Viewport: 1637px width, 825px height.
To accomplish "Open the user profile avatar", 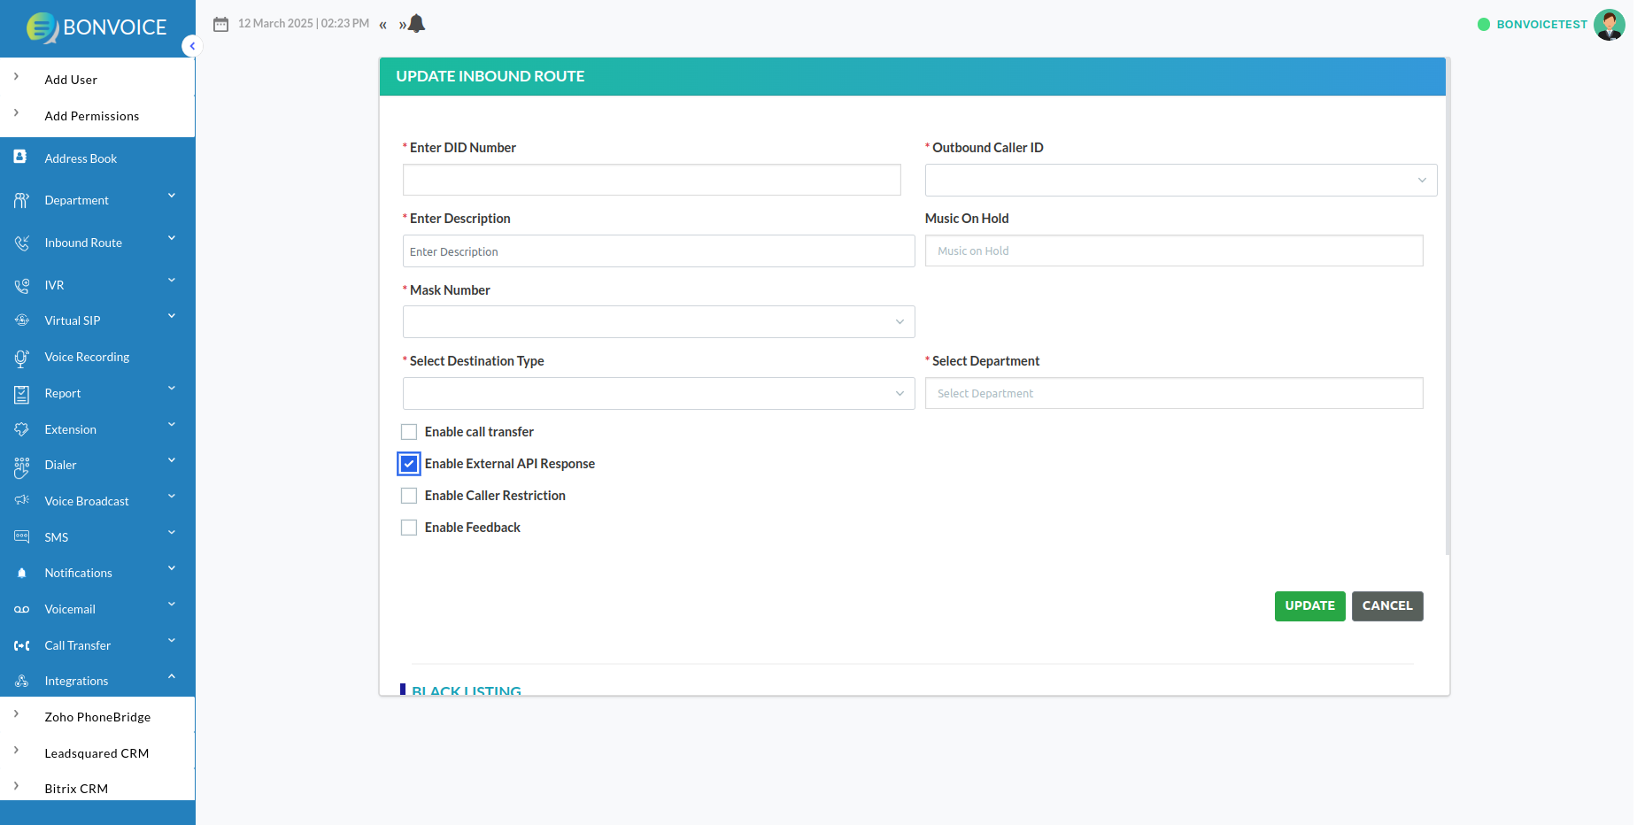I will [1609, 25].
